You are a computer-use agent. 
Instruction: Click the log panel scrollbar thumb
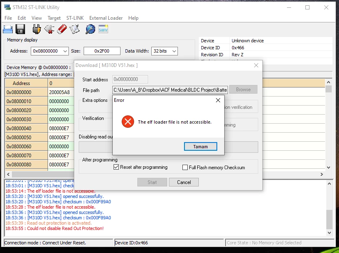[x=329, y=219]
